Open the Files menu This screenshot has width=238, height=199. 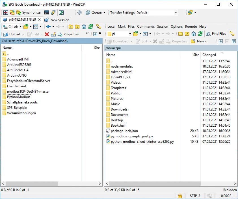(131, 27)
